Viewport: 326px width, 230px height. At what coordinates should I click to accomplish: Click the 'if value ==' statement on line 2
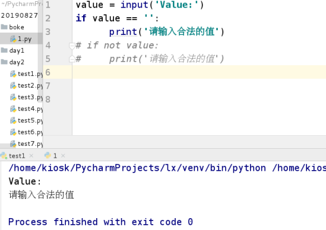point(117,18)
